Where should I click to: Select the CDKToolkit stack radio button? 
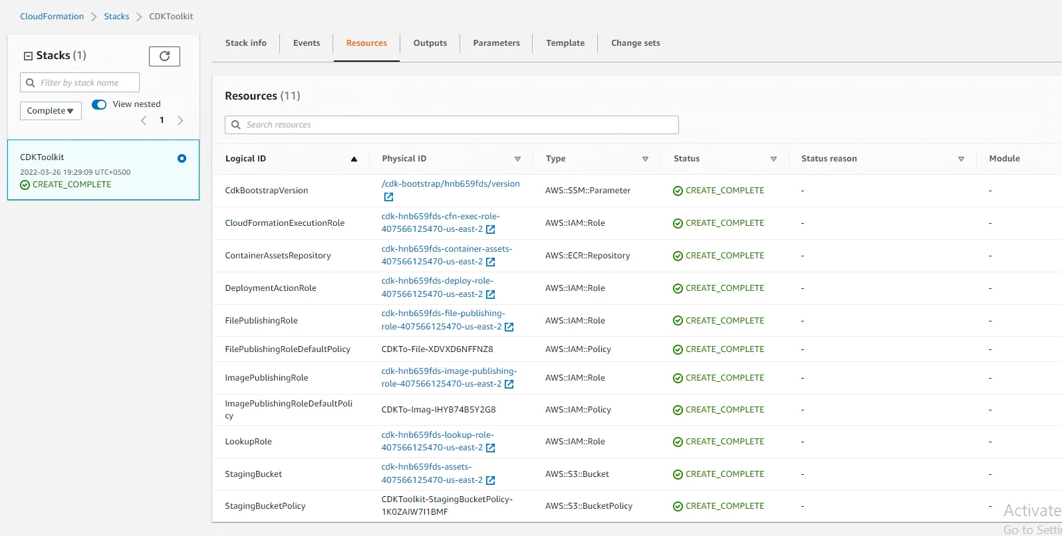click(182, 158)
